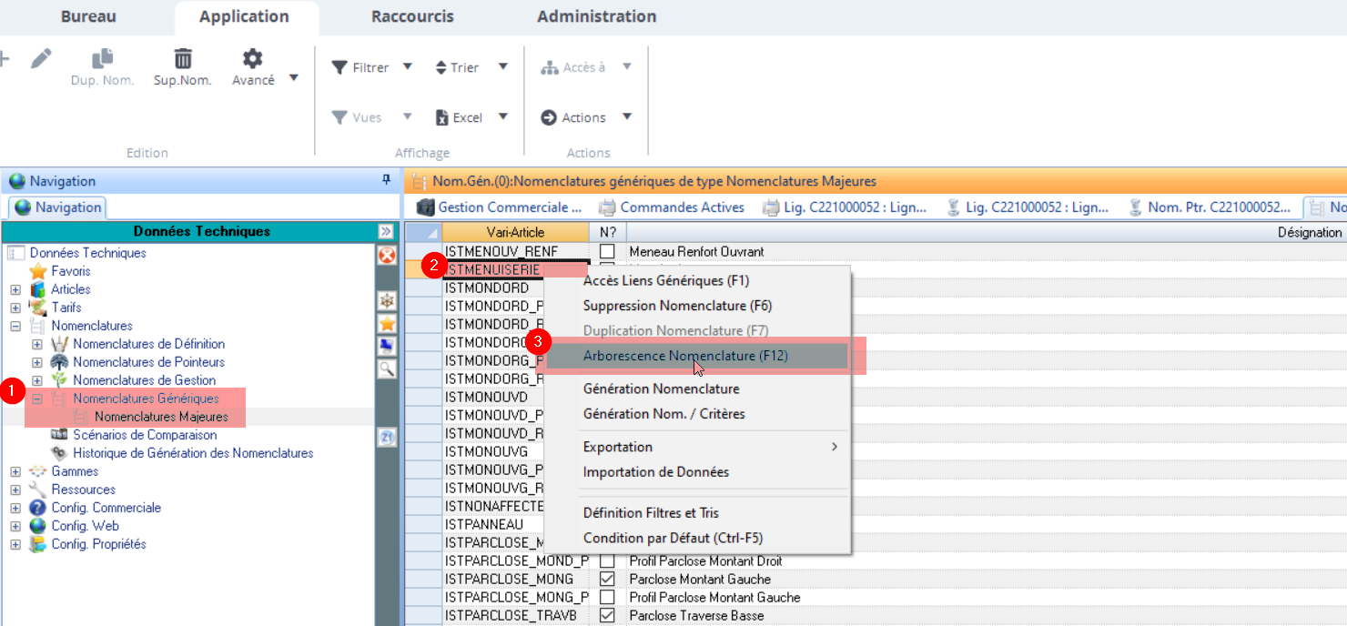Uncheck the Parclose Montant Gauche checkbox
The width and height of the screenshot is (1347, 626).
607,579
